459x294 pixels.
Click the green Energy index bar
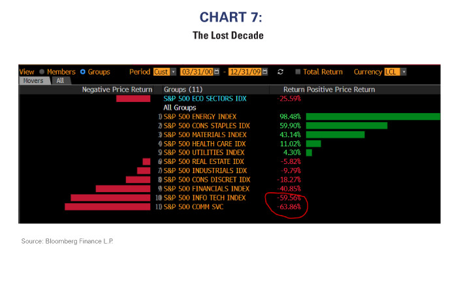[x=373, y=117]
